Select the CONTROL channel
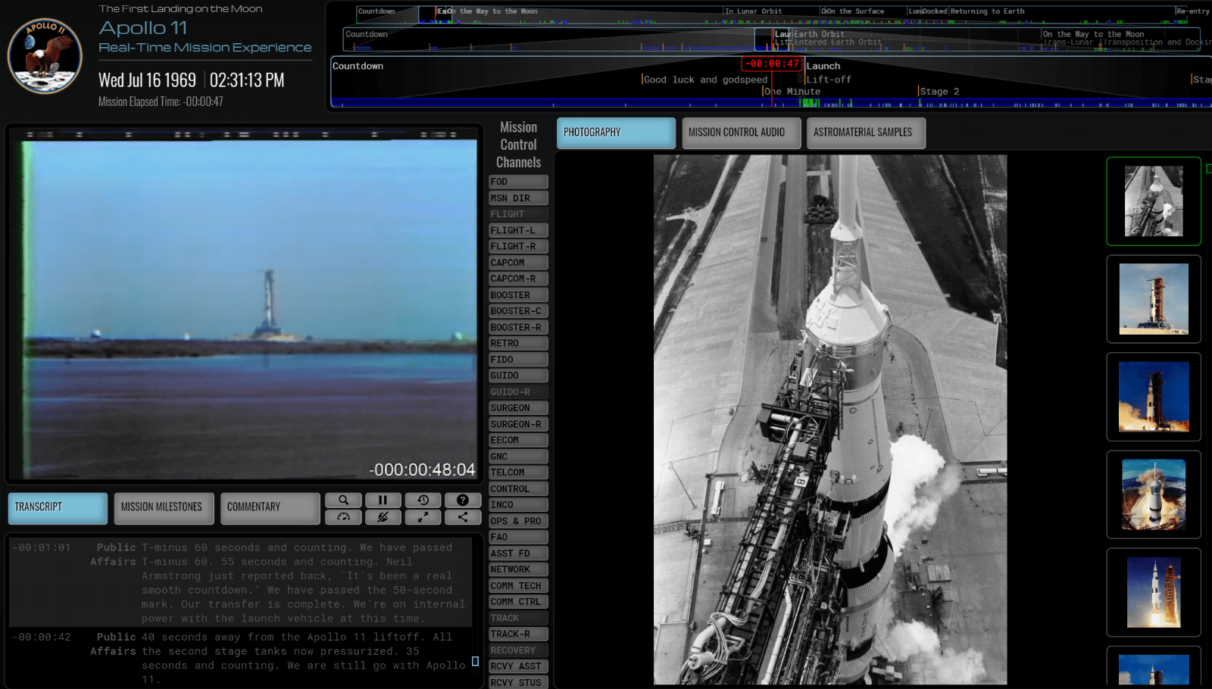Viewport: 1212px width, 689px height. (518, 489)
